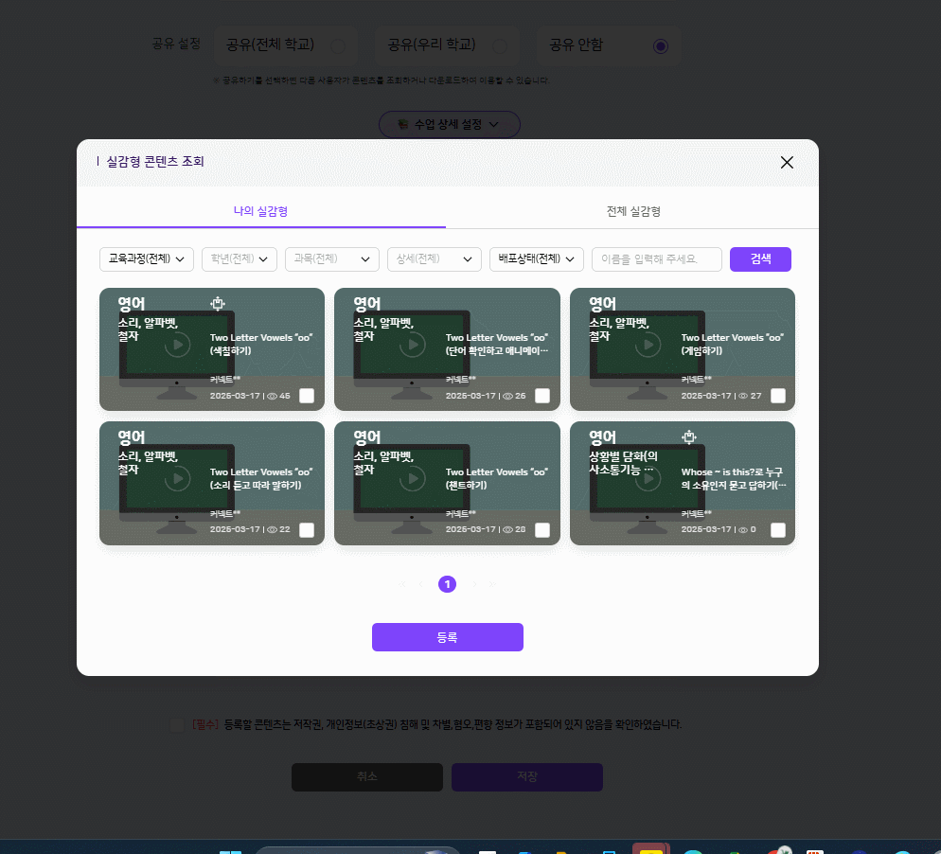Click Windows Start button in taskbar

[x=230, y=850]
